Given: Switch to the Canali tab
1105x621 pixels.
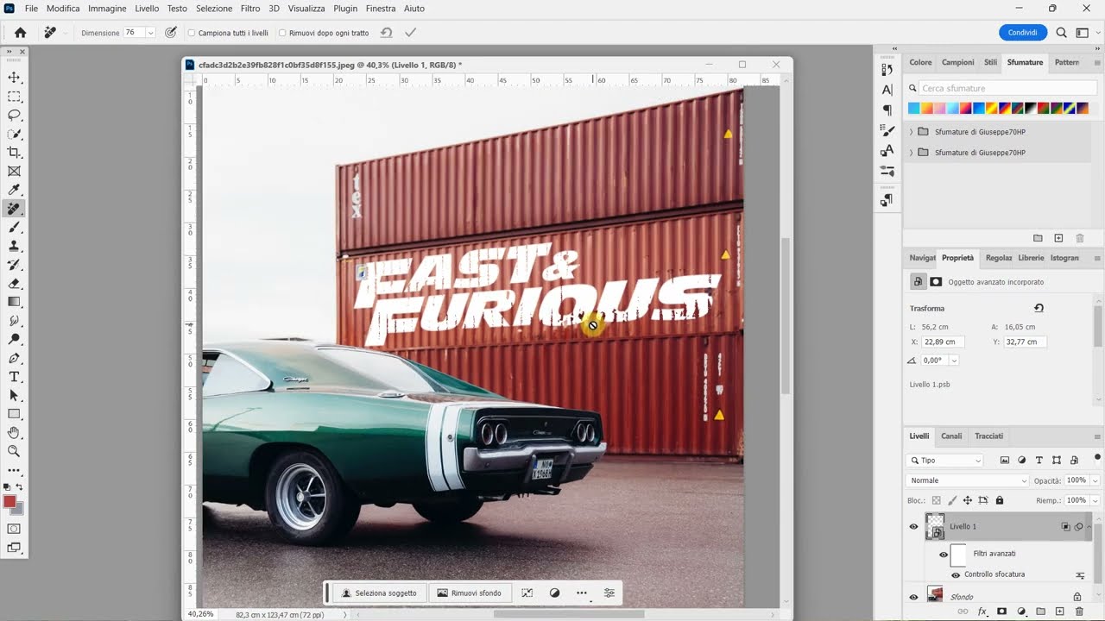Looking at the screenshot, I should (x=951, y=436).
